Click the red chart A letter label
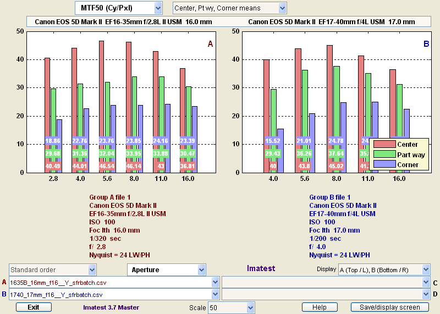440x314 pixels. tap(210, 44)
